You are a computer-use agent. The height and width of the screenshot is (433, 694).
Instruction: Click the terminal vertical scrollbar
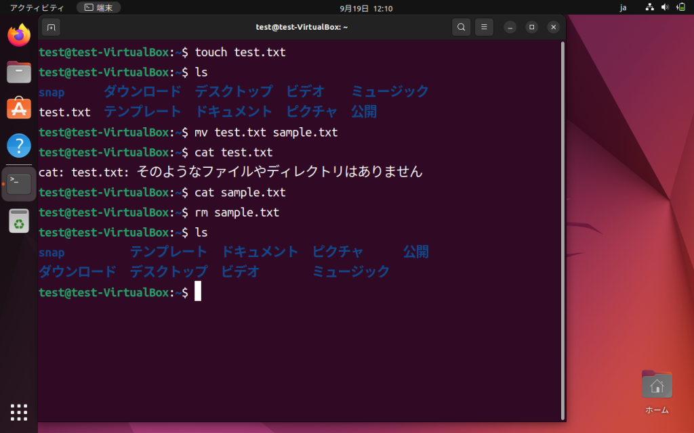coord(563,231)
